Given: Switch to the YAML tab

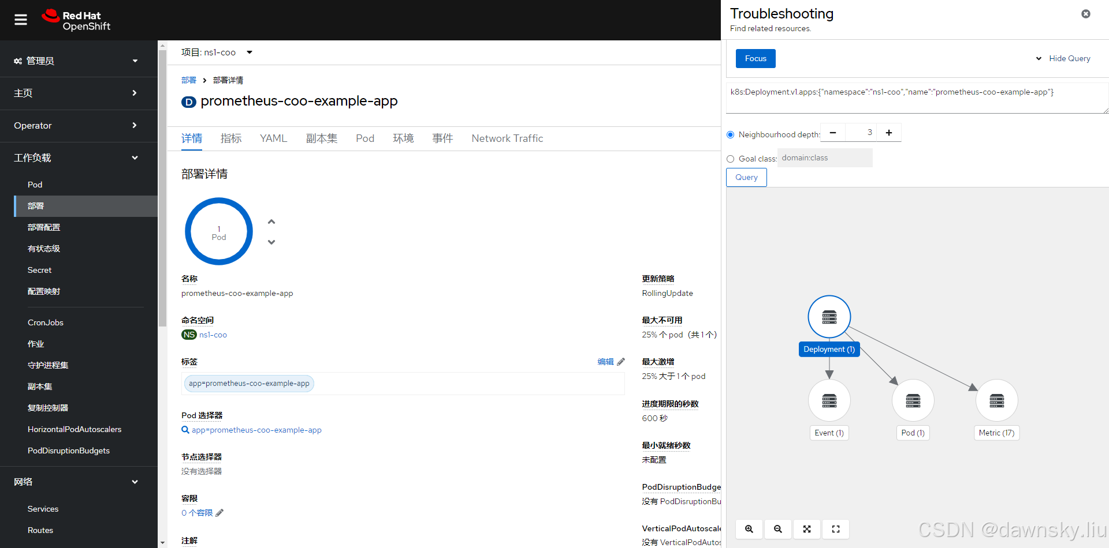Looking at the screenshot, I should tap(273, 138).
